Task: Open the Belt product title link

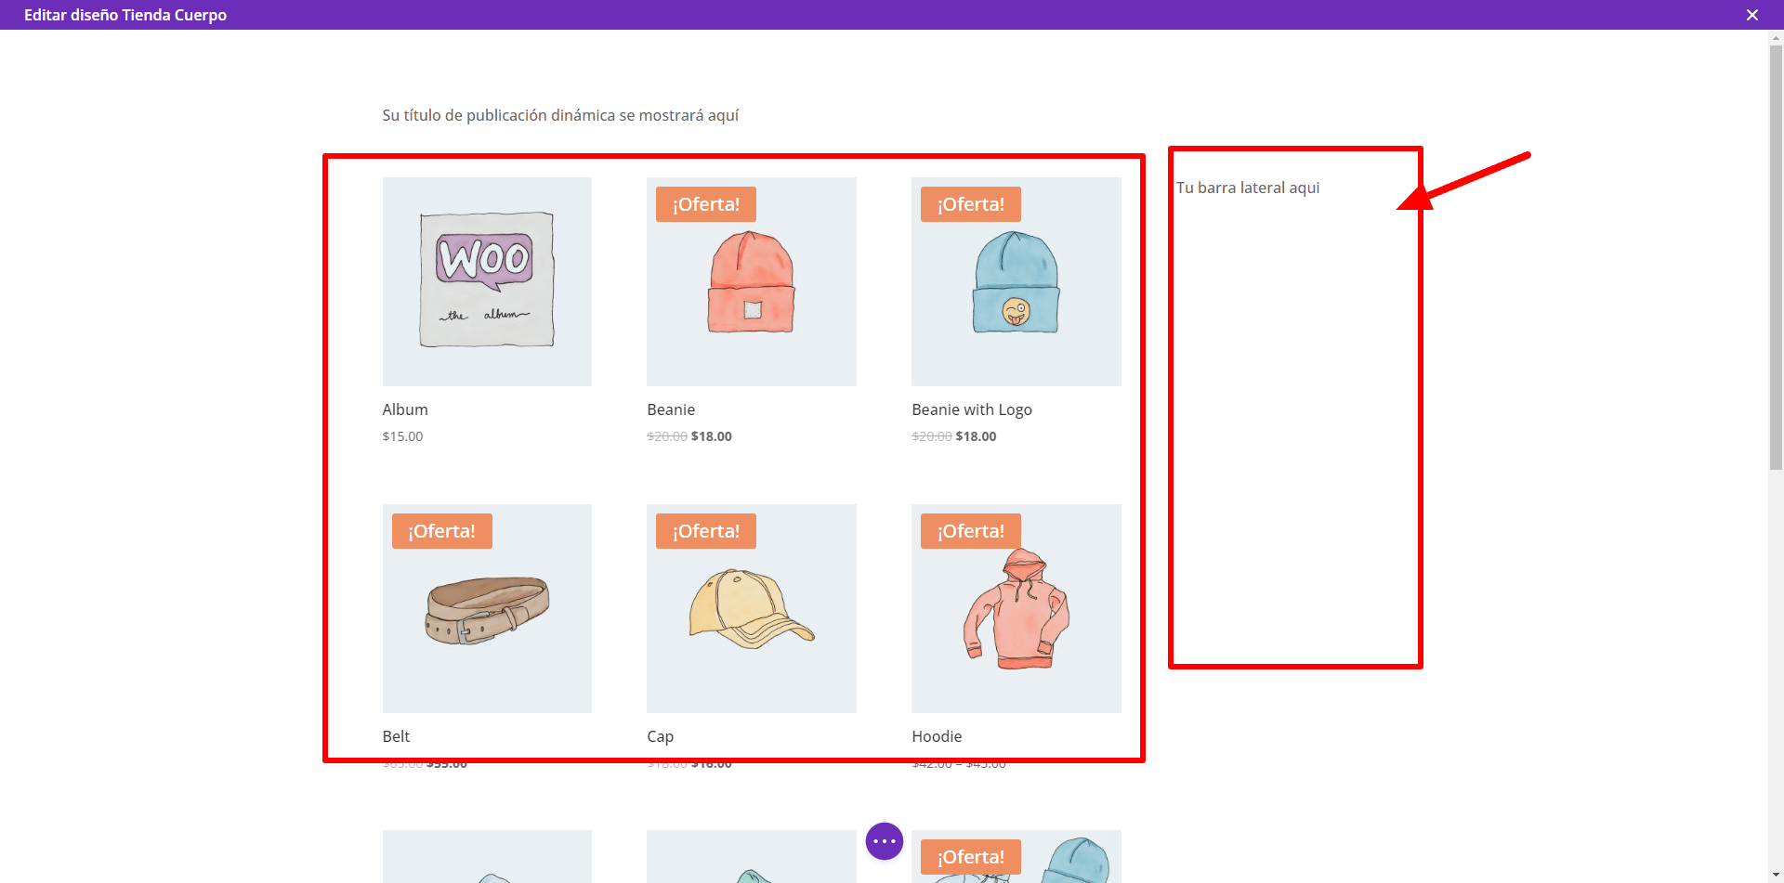Action: [x=396, y=736]
